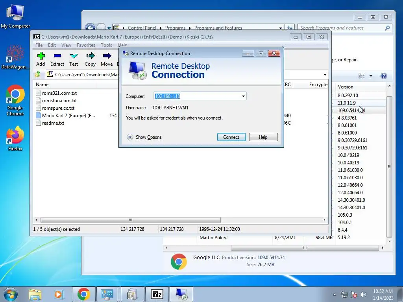Viewport: 403px width, 302px height.
Task: Click Programs and Features horizontal scrollbar
Action: [305, 248]
